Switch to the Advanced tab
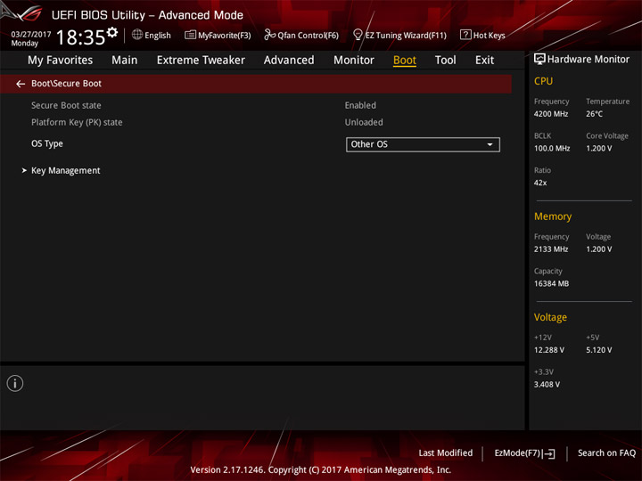This screenshot has height=481, width=642. click(x=289, y=61)
